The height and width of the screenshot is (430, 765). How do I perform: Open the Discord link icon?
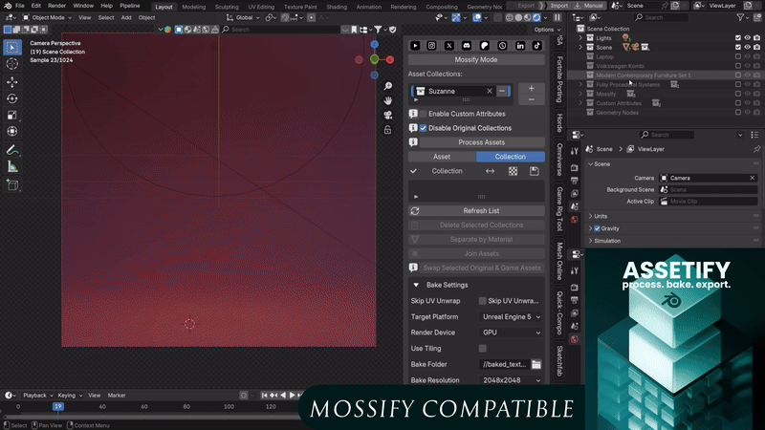click(467, 45)
